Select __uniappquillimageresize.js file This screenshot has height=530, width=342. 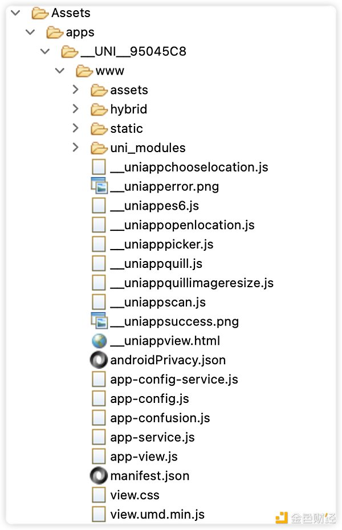pos(192,283)
